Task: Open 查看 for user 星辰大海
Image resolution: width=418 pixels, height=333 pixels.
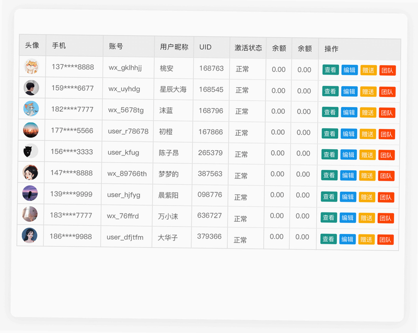Action: (330, 91)
